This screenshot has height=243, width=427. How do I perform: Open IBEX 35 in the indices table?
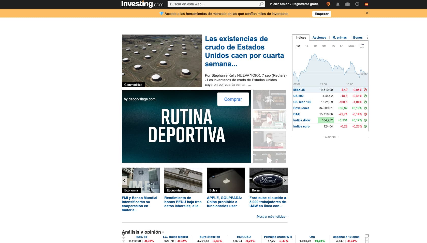[x=299, y=90]
